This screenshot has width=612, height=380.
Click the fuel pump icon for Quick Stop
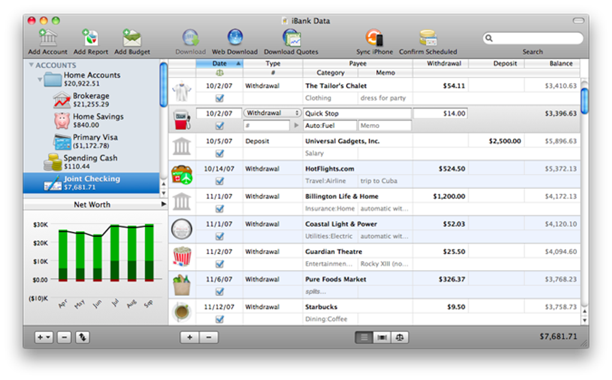click(181, 119)
